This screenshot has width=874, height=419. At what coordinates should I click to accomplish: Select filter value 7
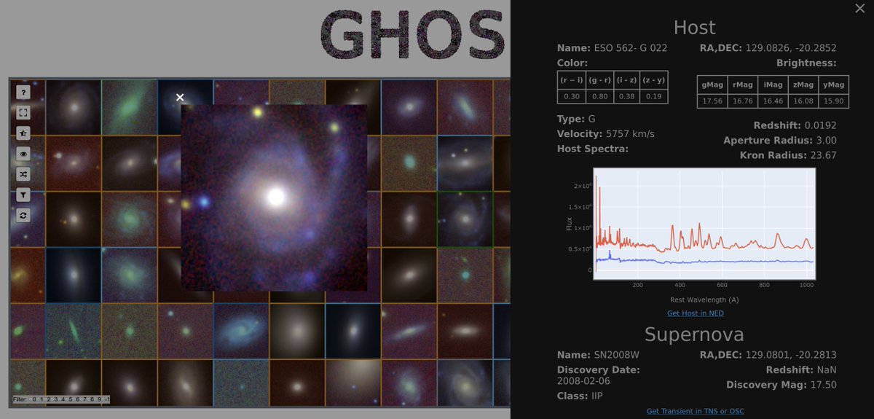[x=84, y=399]
